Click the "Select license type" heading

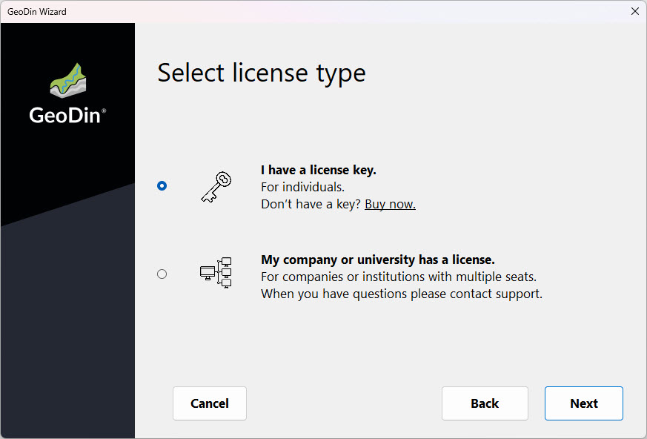coord(262,73)
